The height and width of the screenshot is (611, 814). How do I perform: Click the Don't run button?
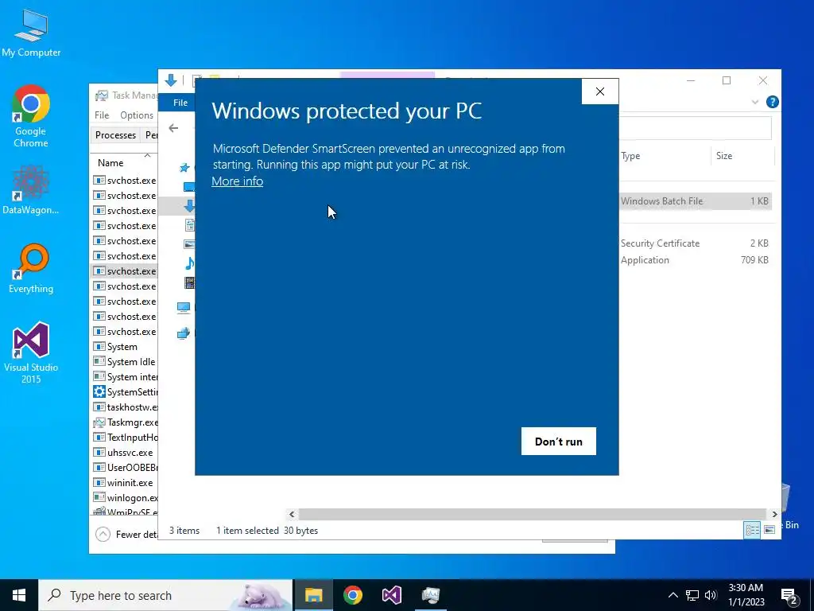tap(559, 441)
